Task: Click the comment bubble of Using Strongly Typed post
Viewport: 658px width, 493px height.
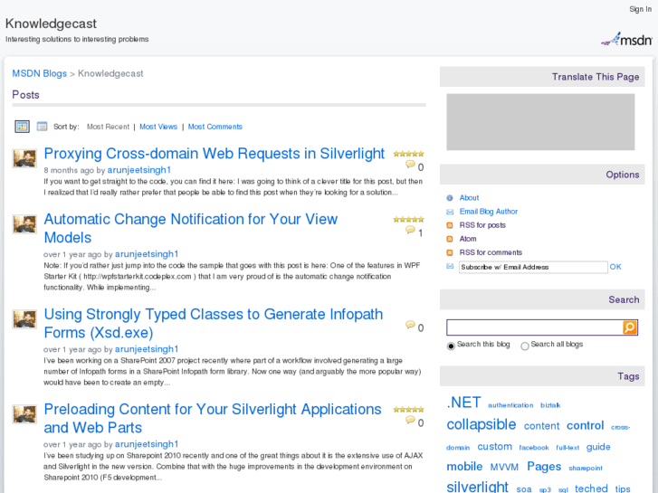Action: click(x=410, y=325)
